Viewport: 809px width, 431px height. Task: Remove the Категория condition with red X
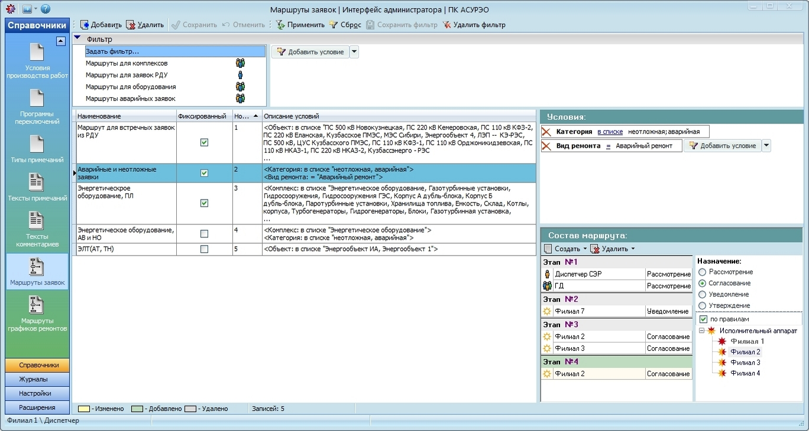click(547, 132)
